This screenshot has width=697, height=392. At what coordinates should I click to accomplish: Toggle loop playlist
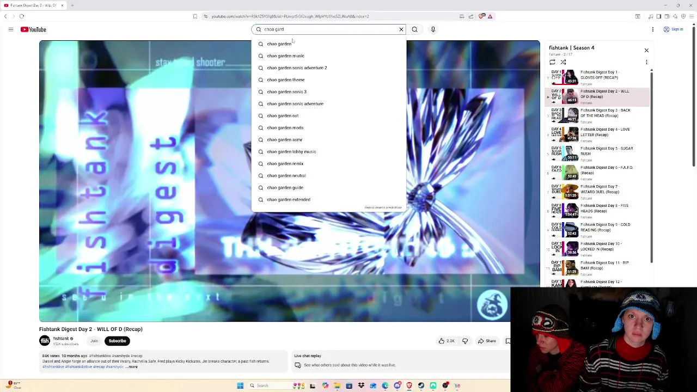click(x=552, y=62)
